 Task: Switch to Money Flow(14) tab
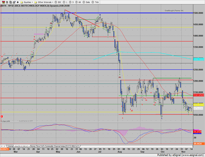pyautogui.click(x=37, y=146)
